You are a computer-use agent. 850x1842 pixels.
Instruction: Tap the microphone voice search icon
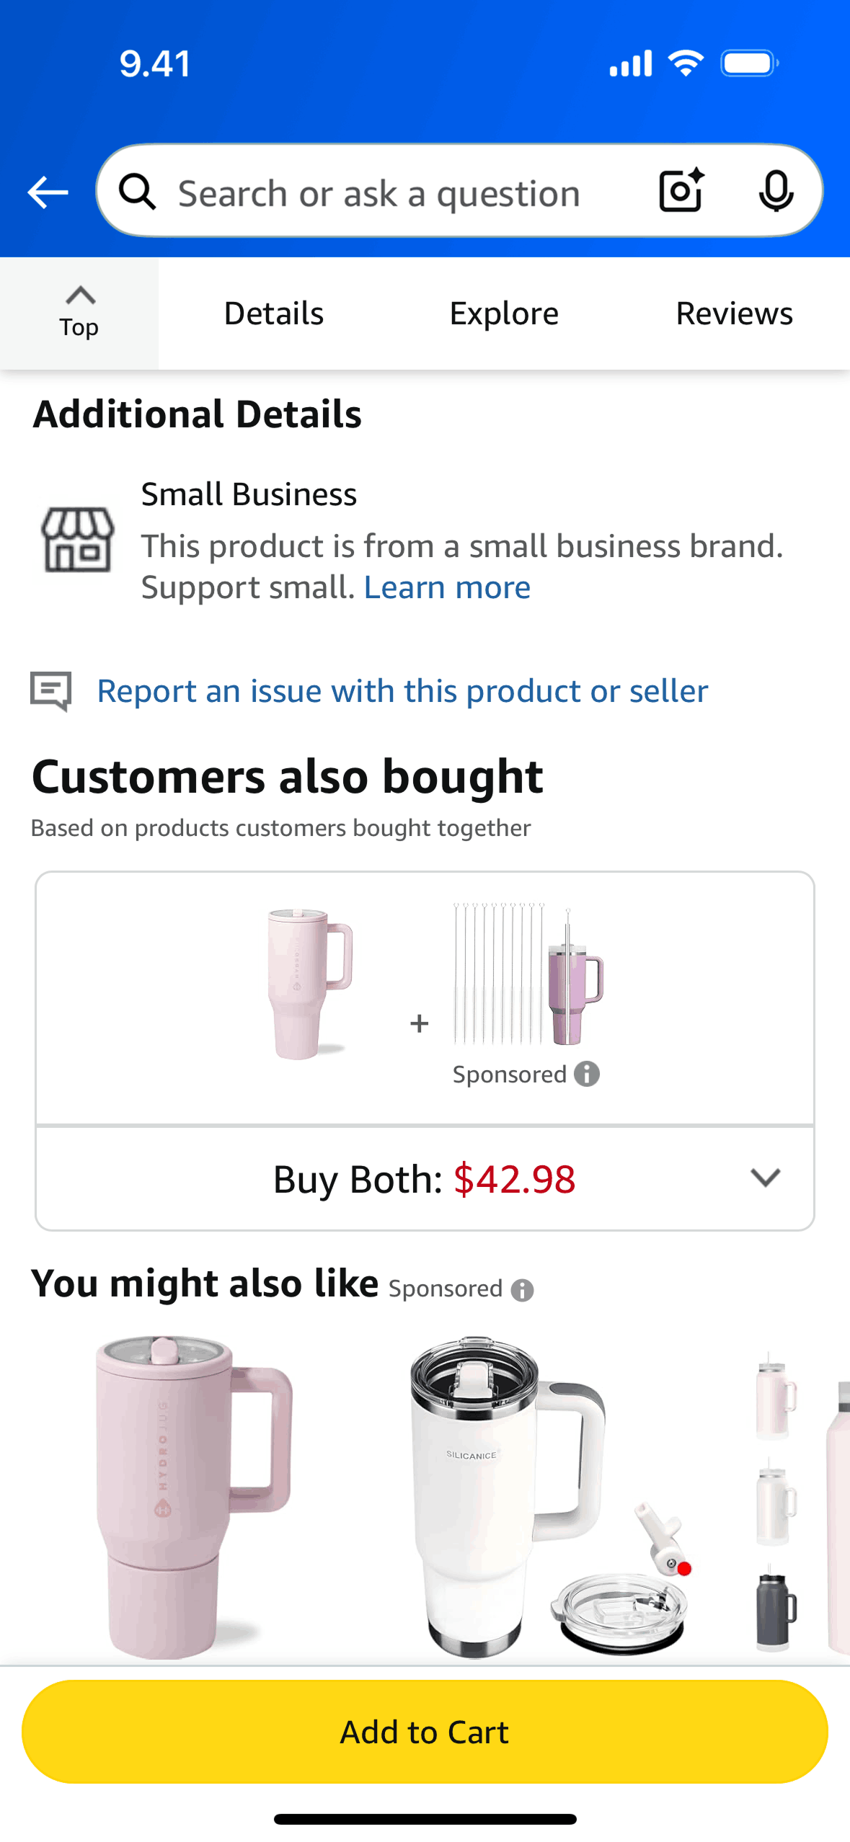(776, 192)
